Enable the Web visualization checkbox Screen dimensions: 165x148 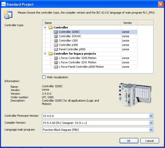(x=44, y=77)
